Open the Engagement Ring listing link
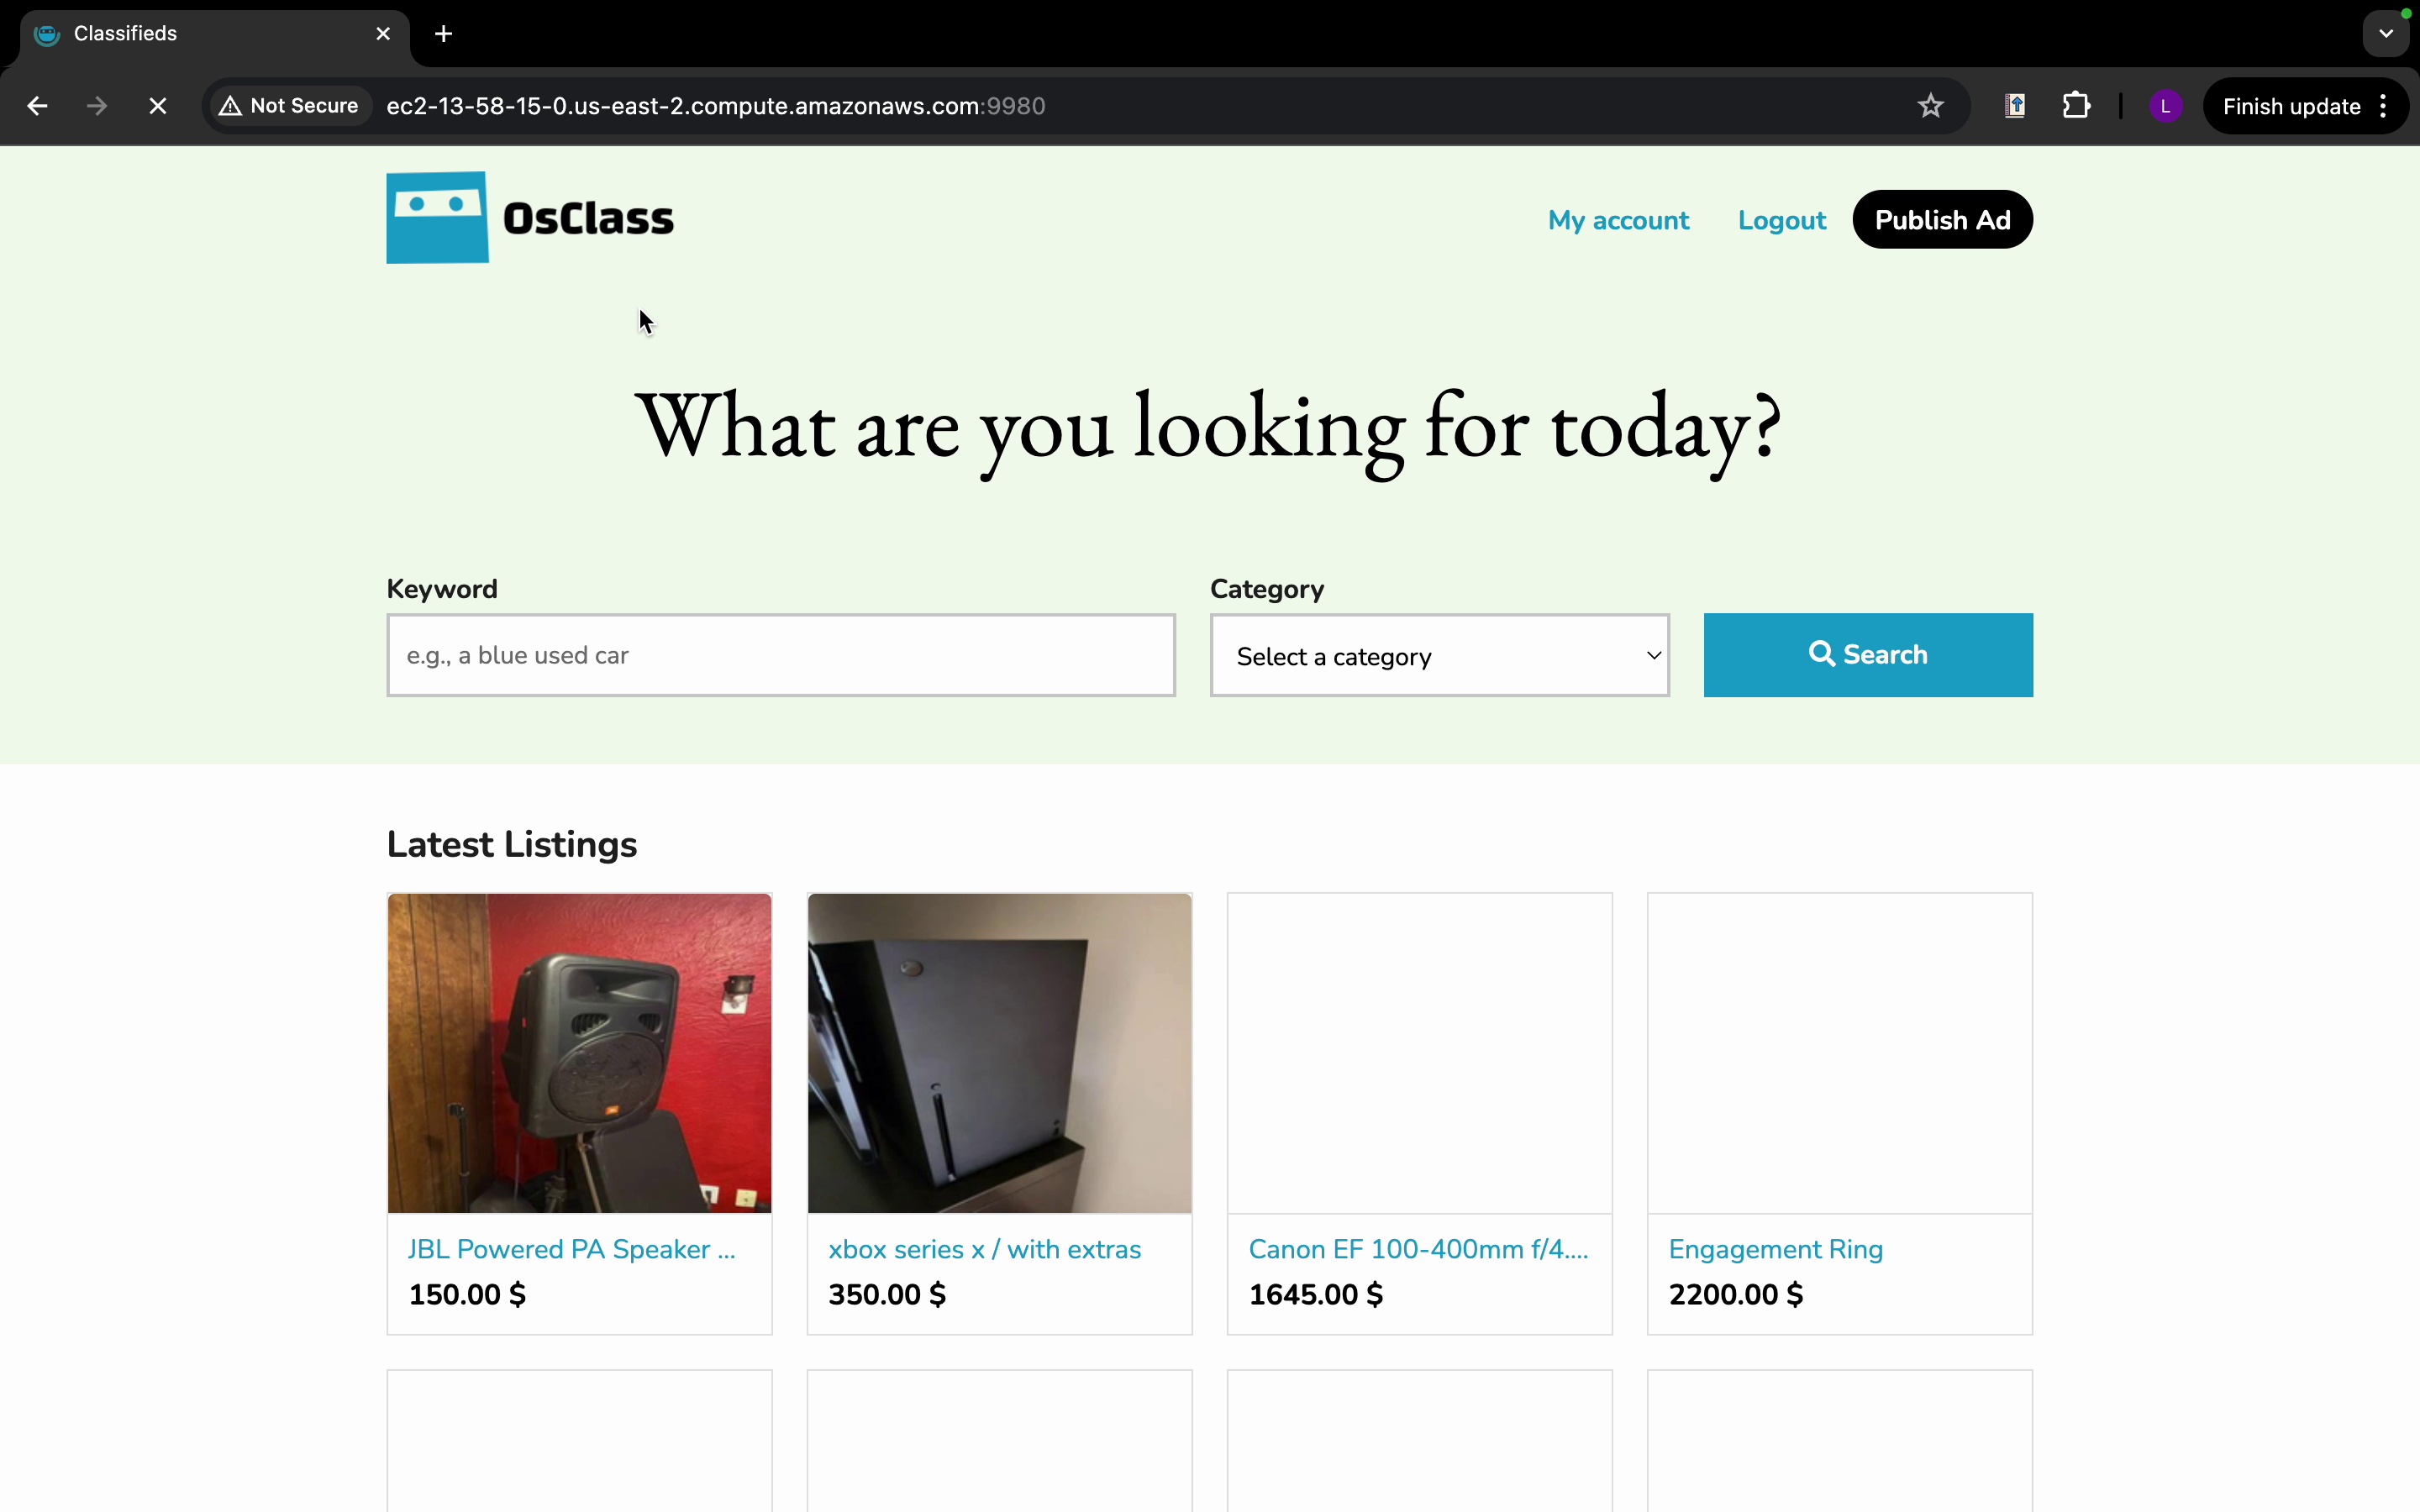The image size is (2420, 1512). [1775, 1249]
